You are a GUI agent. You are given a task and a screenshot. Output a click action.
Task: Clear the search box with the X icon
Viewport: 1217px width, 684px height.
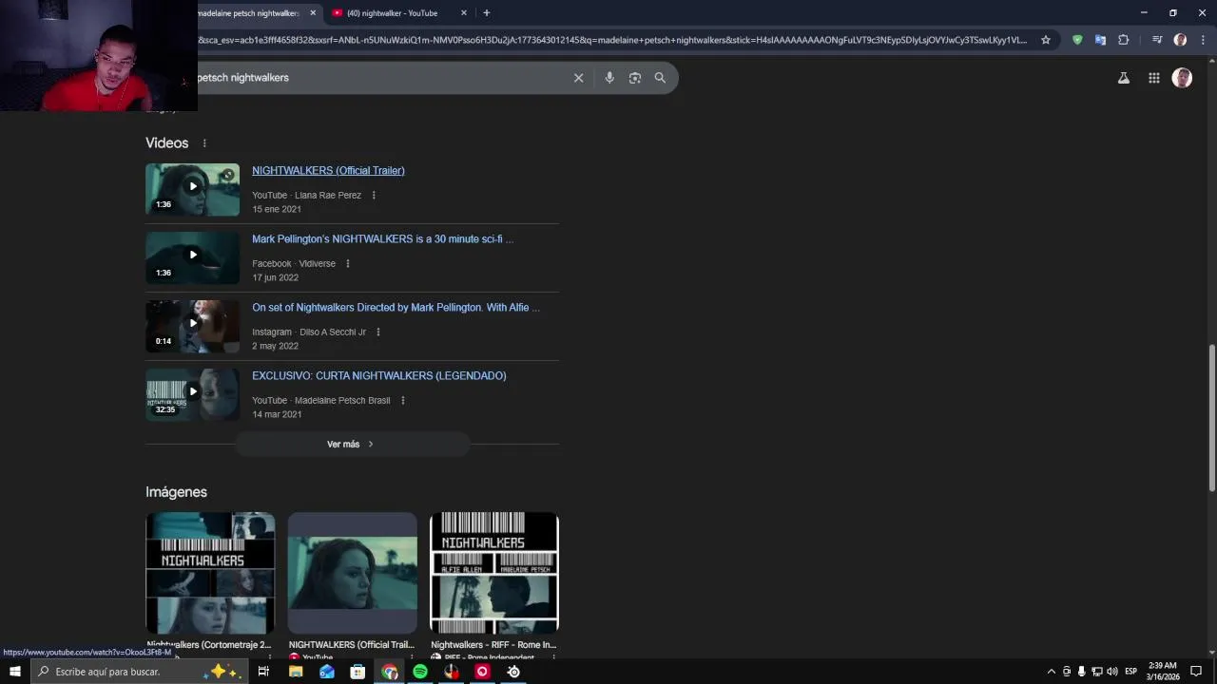tap(578, 78)
